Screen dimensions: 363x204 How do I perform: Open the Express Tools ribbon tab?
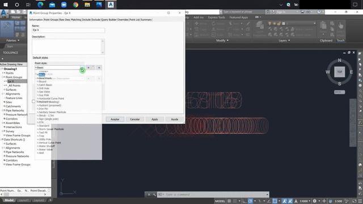pos(216,18)
